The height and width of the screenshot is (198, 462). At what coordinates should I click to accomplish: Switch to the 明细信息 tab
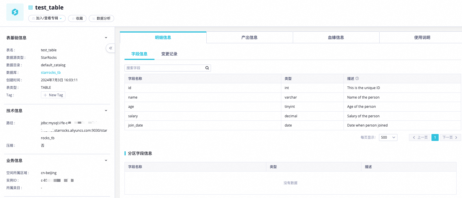click(163, 37)
